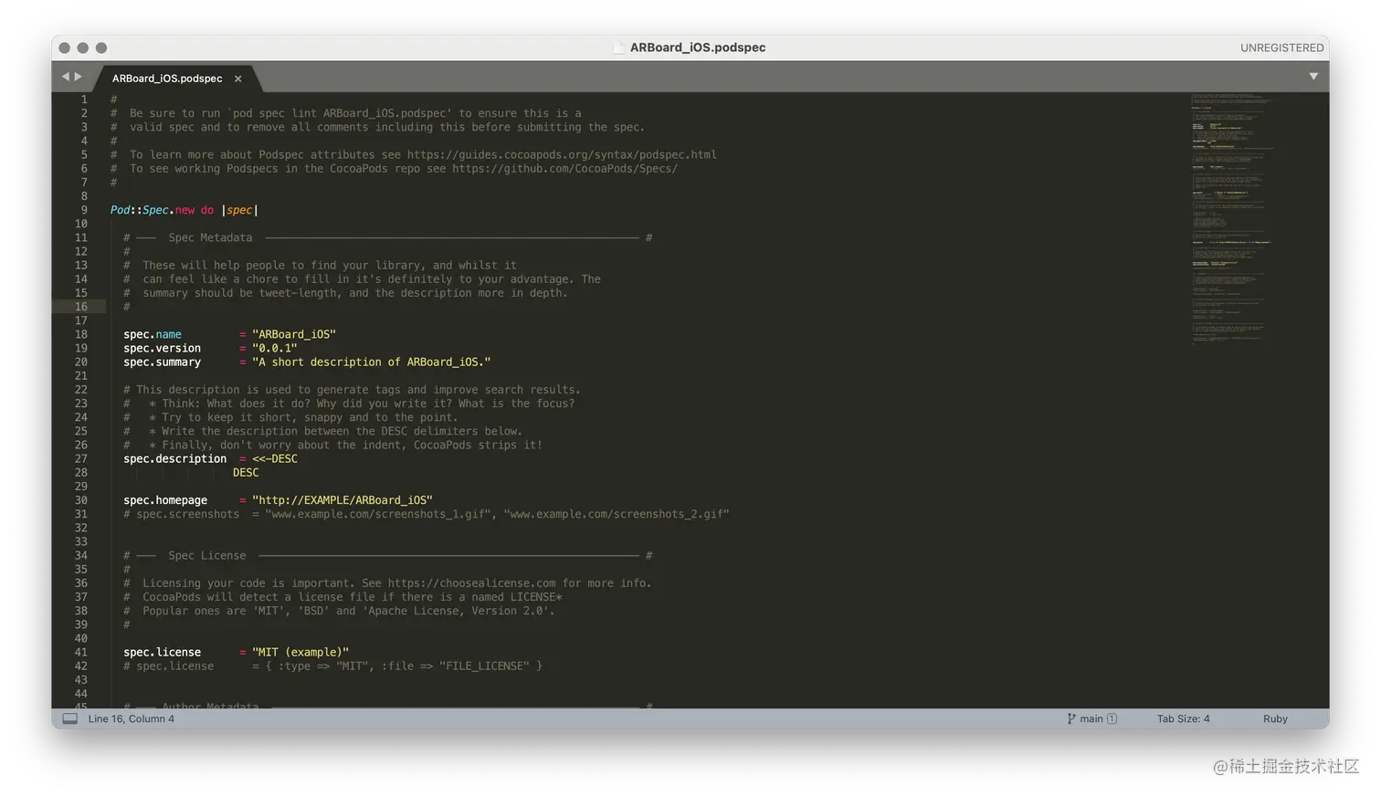Click the spec.homepage attribute
1381x797 pixels.
165,500
